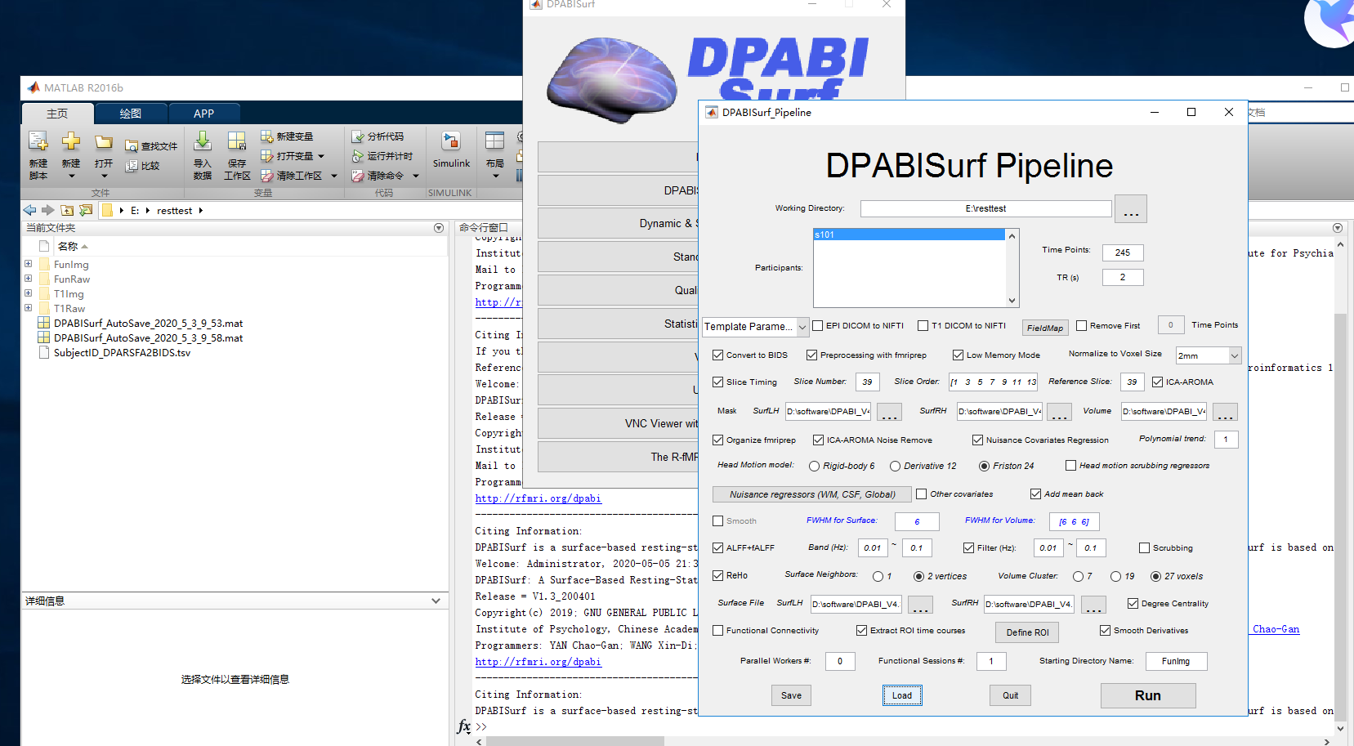
Task: Expand the FunRaw folder tree node
Action: (x=28, y=279)
